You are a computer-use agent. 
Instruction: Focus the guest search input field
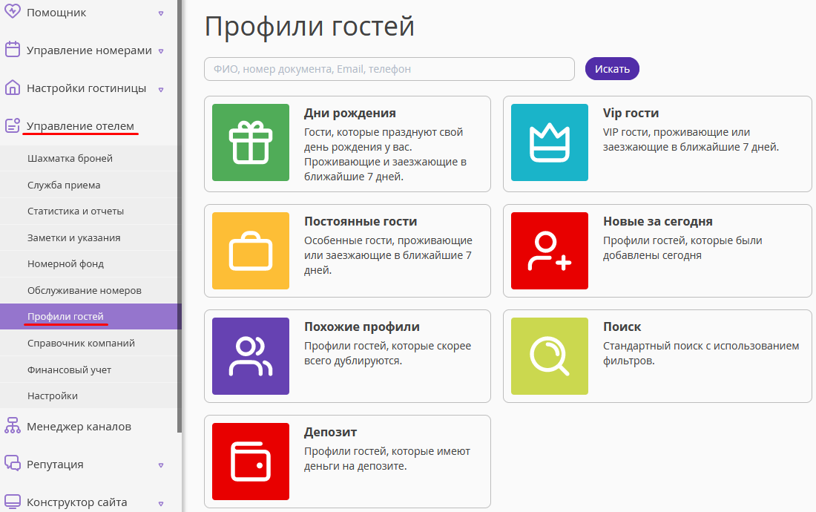pyautogui.click(x=389, y=69)
